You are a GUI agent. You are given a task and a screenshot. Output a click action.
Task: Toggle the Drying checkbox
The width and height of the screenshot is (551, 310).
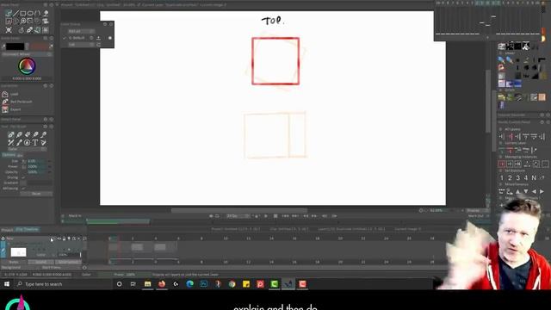(x=23, y=177)
